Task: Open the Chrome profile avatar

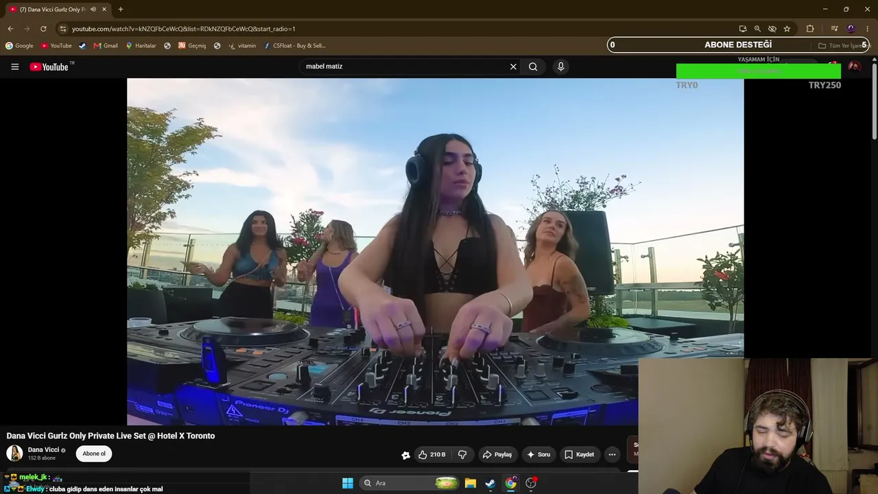Action: pyautogui.click(x=851, y=29)
